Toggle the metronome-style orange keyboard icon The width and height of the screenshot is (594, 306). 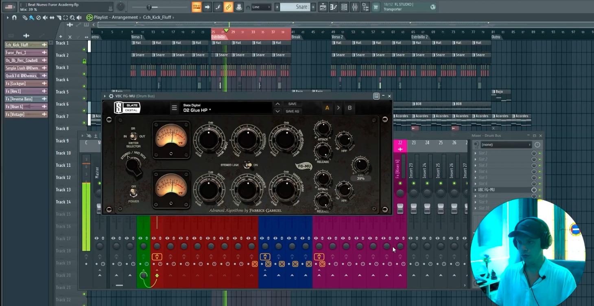coord(197,7)
